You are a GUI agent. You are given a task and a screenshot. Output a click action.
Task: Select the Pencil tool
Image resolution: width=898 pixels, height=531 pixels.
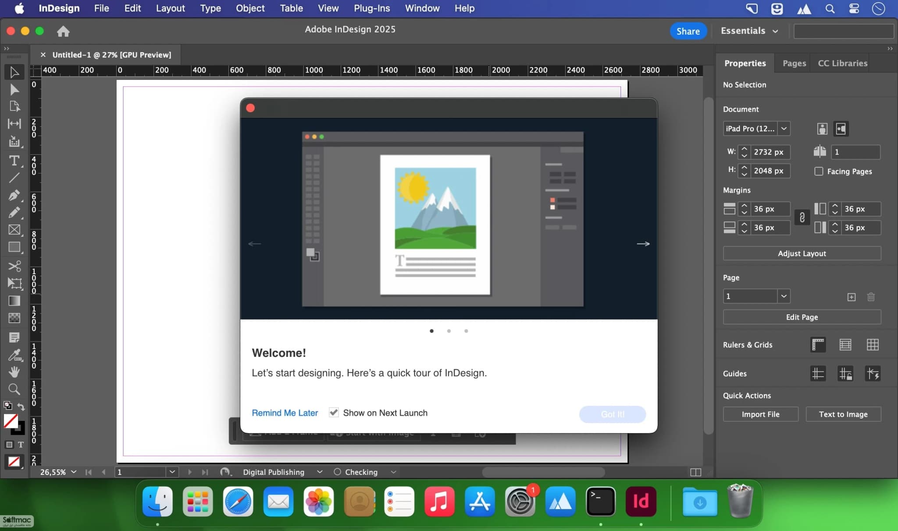coord(14,213)
